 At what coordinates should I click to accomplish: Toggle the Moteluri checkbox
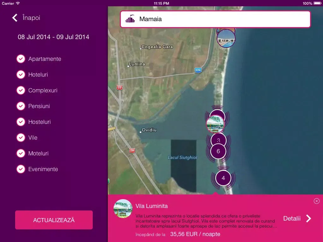pyautogui.click(x=21, y=153)
